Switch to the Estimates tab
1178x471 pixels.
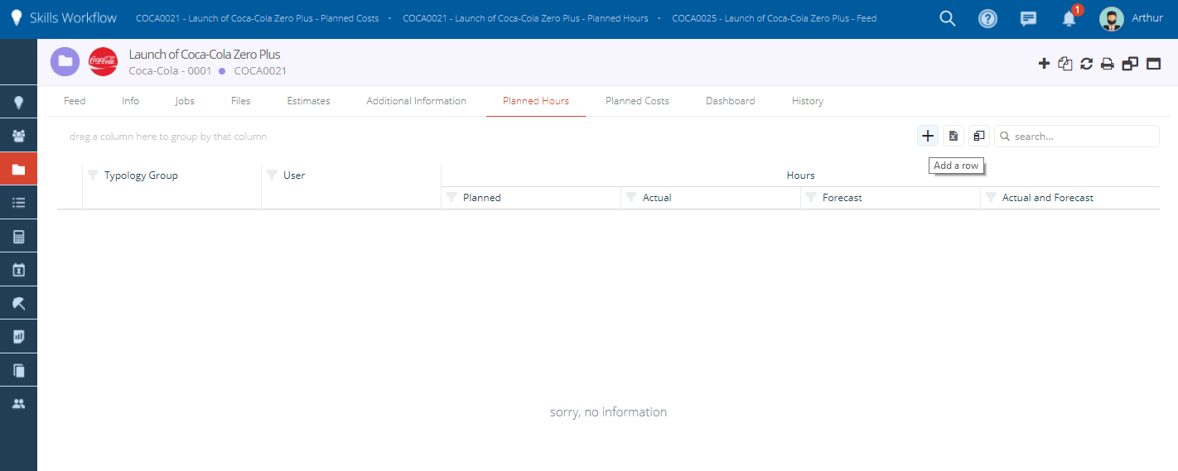coord(308,101)
